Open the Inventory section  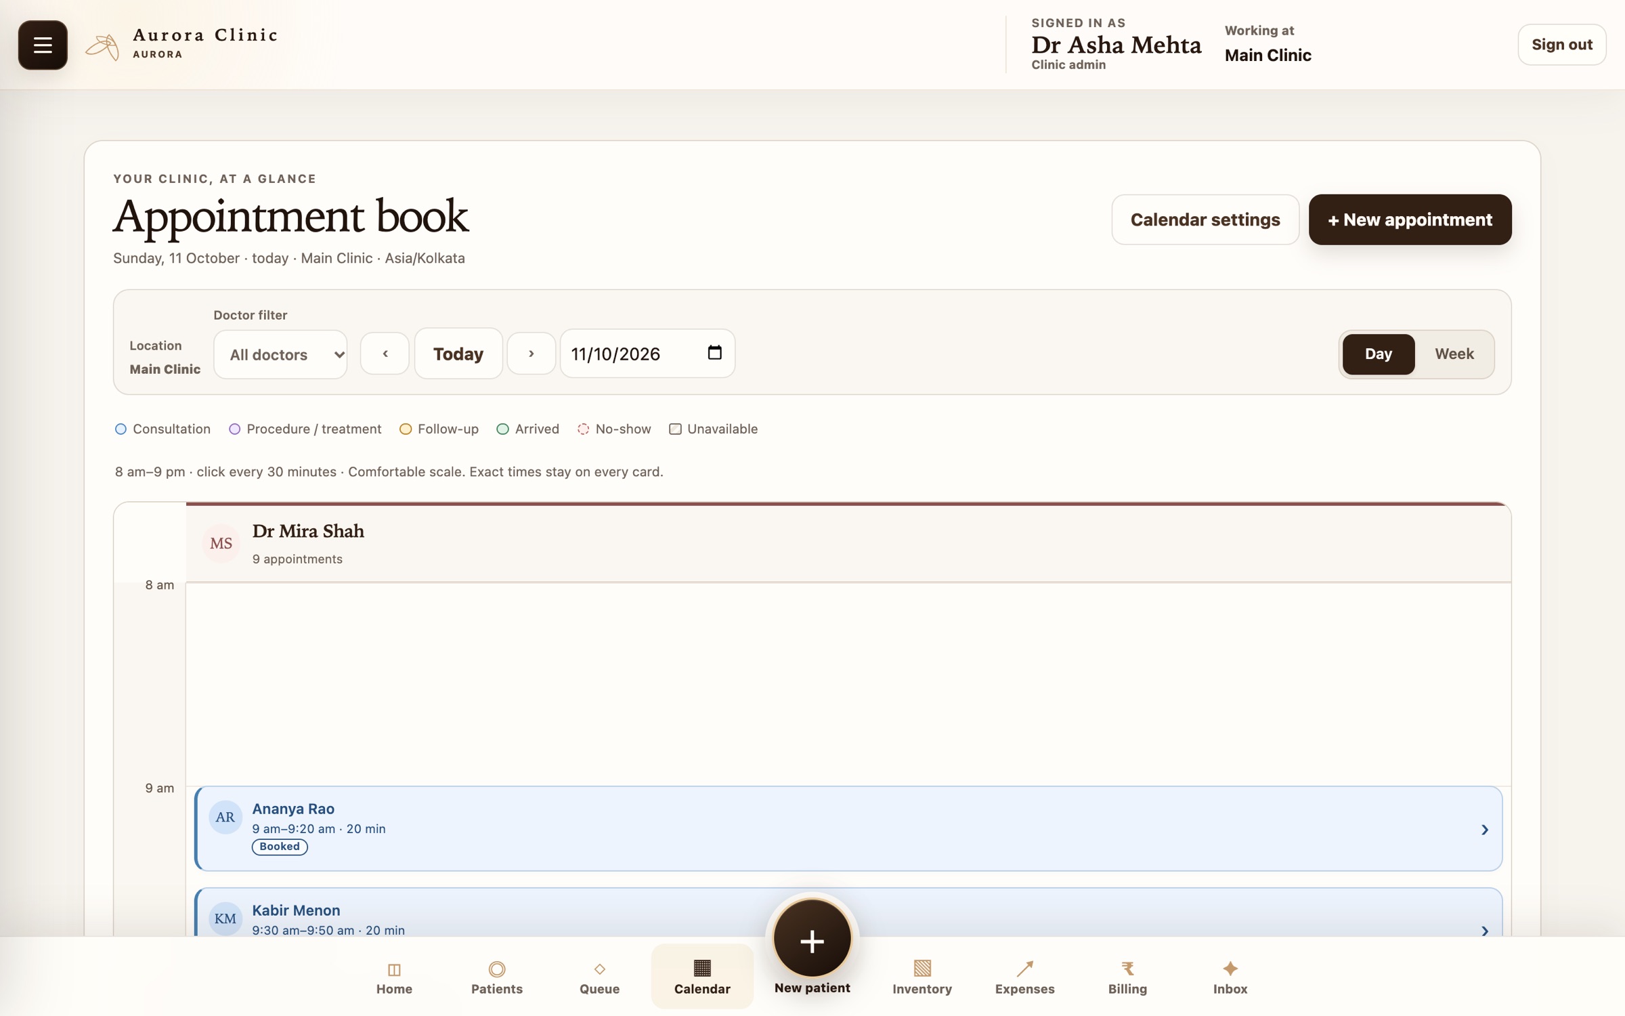point(922,977)
